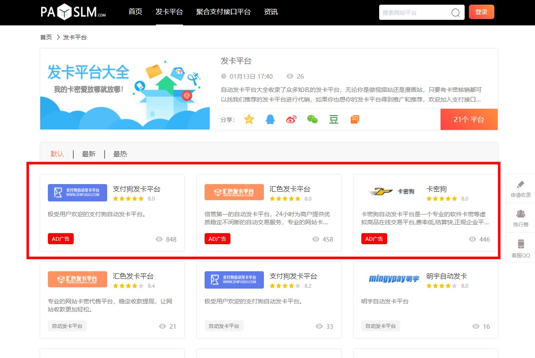
Task: Open the 汇色发卡平台 title rated 8.0
Action: 290,189
